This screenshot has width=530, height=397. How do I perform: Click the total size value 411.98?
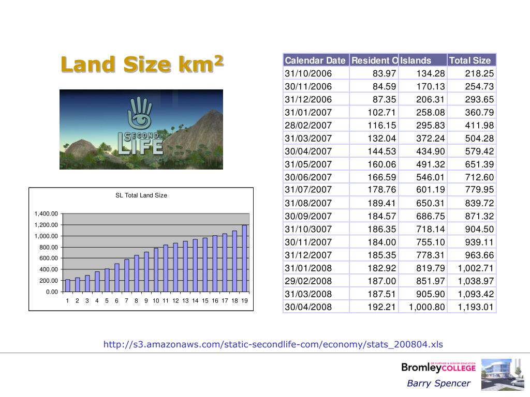[479, 125]
